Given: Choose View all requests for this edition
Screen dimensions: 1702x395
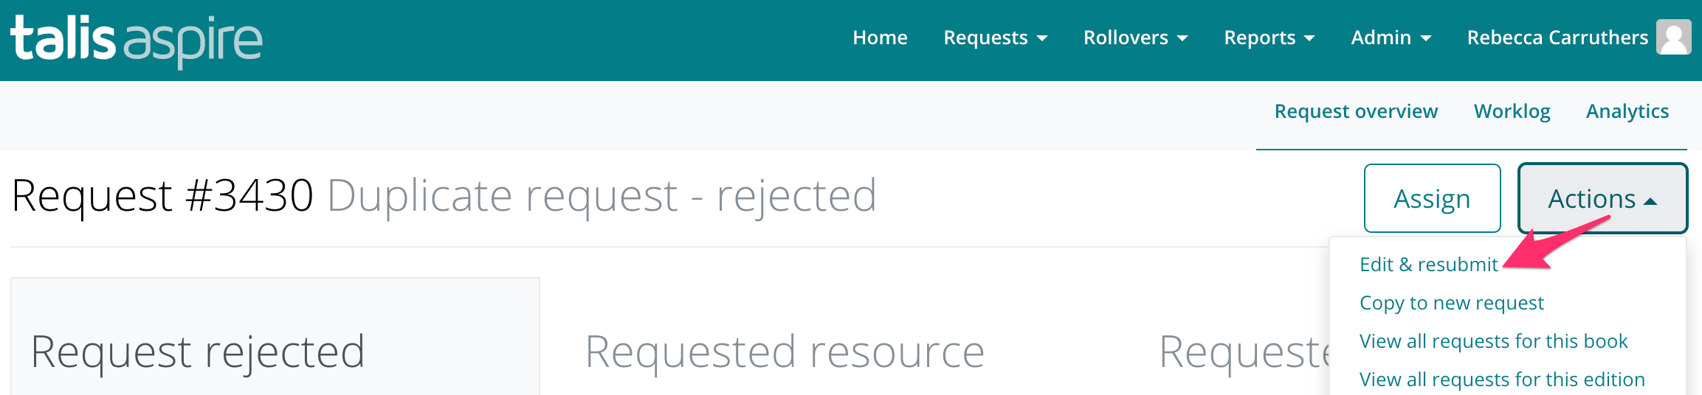Looking at the screenshot, I should click(1502, 380).
